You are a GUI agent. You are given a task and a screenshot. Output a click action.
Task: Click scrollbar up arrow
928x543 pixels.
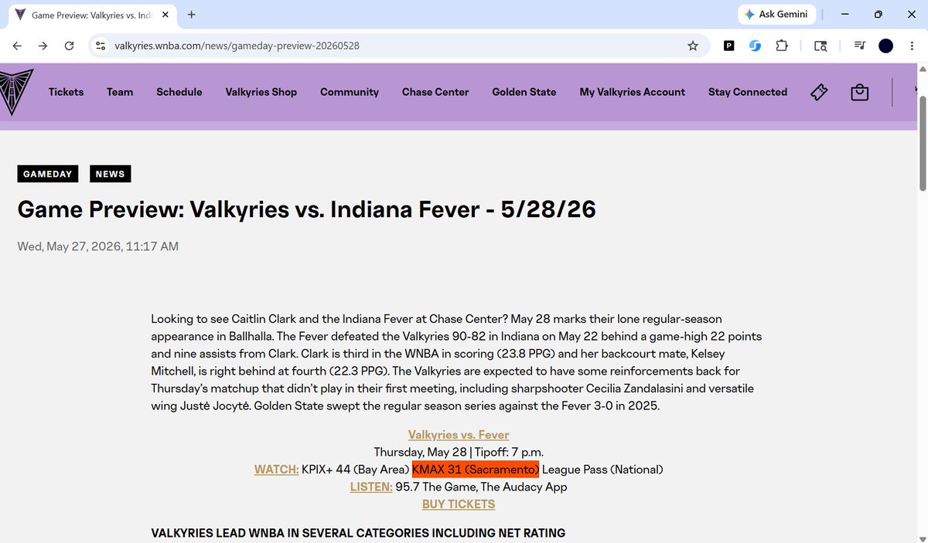click(922, 69)
